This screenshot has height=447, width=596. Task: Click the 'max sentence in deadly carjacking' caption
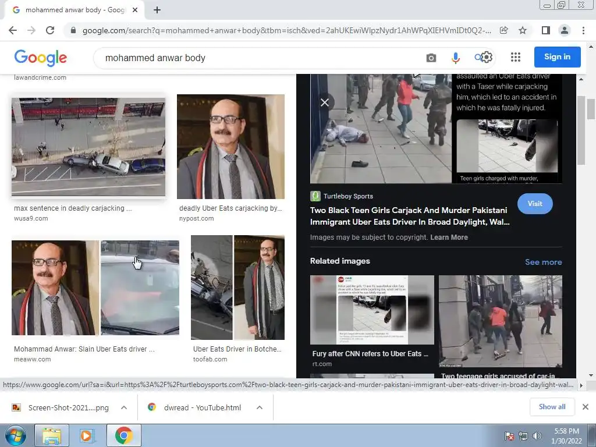(73, 208)
